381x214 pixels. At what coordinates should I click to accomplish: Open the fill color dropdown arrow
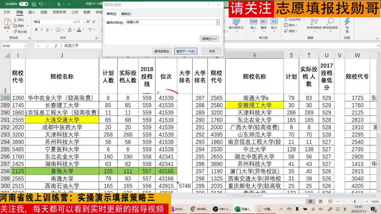click(x=74, y=30)
